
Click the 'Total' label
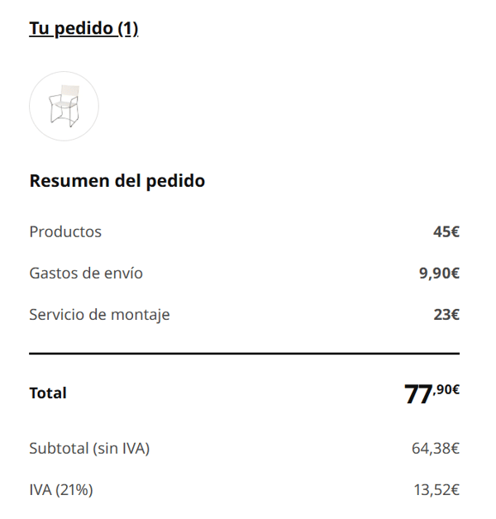point(48,393)
